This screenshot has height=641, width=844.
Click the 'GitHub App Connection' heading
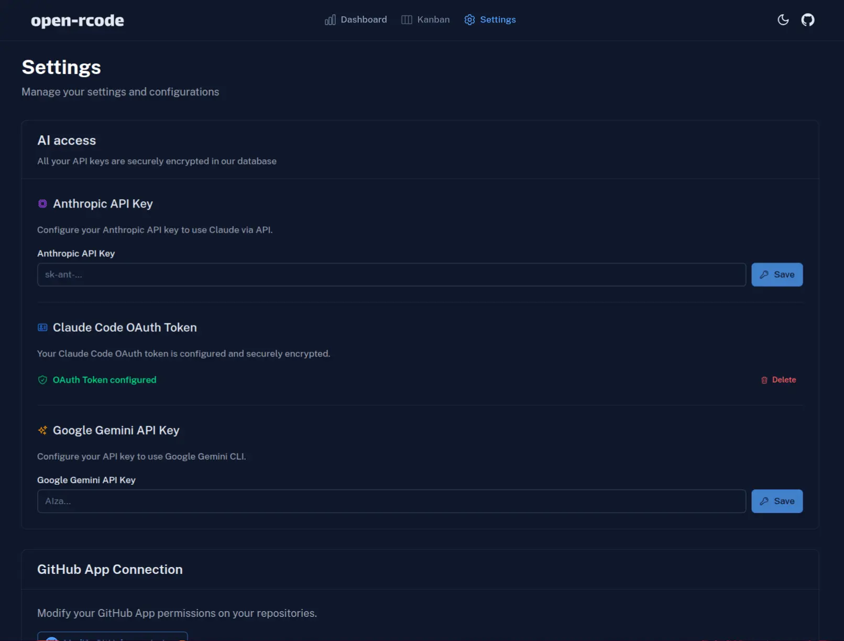[x=110, y=570]
